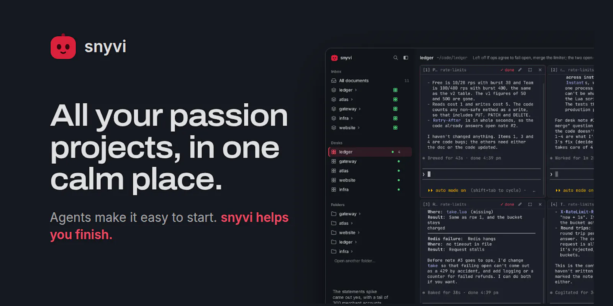Screen dimensions: 613x306
Task: Click the website folder icon under Folders
Action: [x=334, y=233]
